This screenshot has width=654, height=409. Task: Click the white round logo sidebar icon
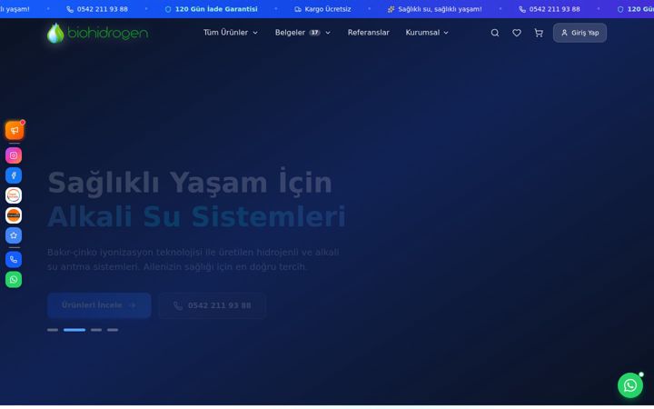(14, 195)
